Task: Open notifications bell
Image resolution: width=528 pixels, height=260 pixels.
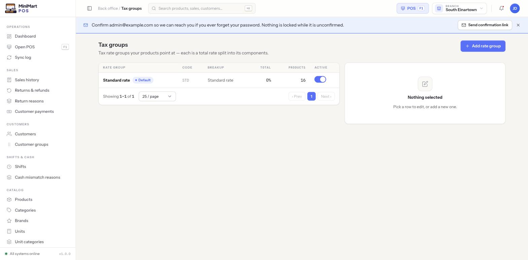Action: click(x=501, y=8)
